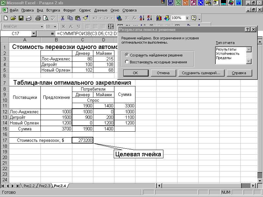Launch Word from the Office shortcut bar

171,3
